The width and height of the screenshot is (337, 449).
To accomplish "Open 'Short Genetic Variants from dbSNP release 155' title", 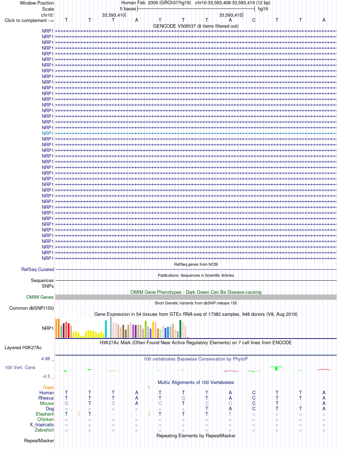I will 196,303.
